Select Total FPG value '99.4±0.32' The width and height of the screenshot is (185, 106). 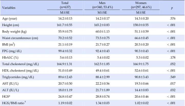coord(65,51)
